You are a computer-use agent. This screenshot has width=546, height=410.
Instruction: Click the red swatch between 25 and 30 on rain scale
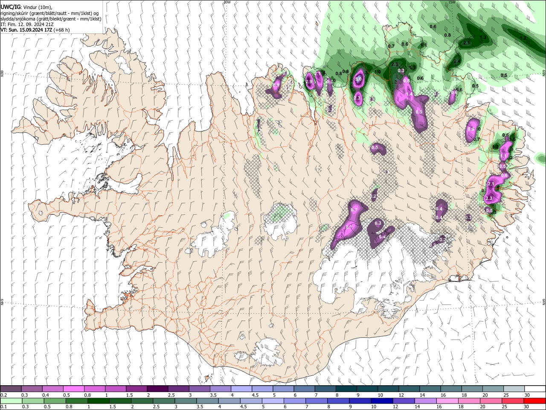tap(513, 401)
